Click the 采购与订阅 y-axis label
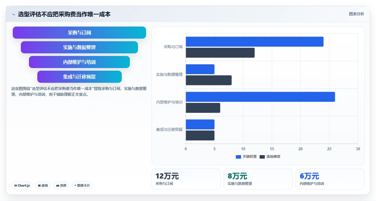 (173, 47)
